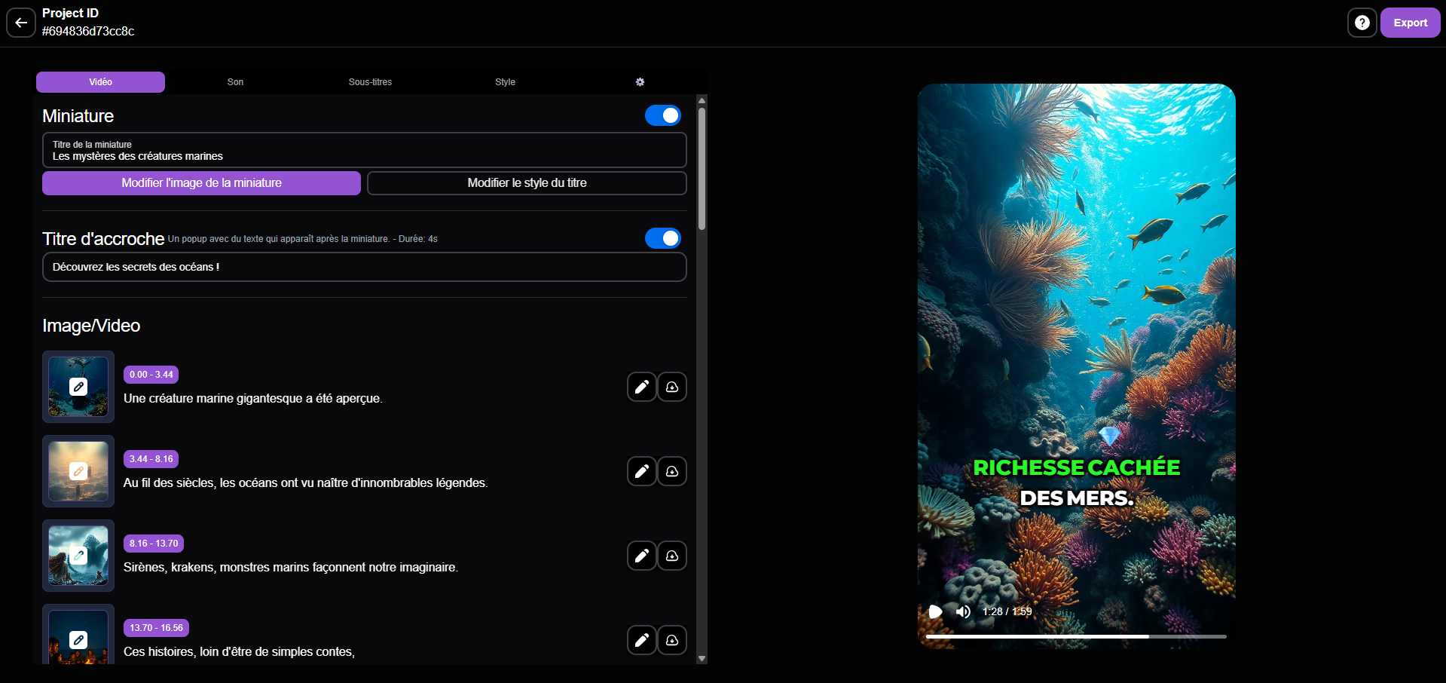This screenshot has height=683, width=1446.
Task: Open the Sous-titres tab
Action: tap(370, 82)
